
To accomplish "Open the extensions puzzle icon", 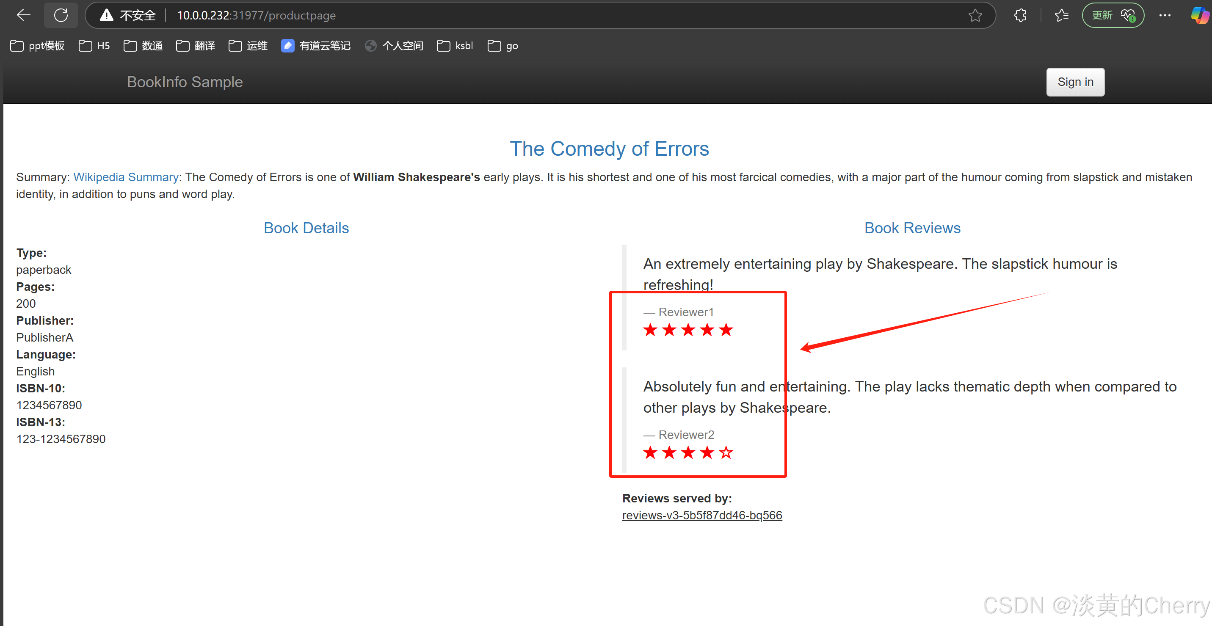I will 1020,16.
